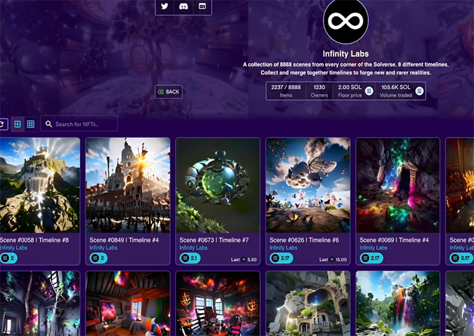Viewport: 474px width, 336px height.
Task: Click the search magnifier icon
Action: 48,124
